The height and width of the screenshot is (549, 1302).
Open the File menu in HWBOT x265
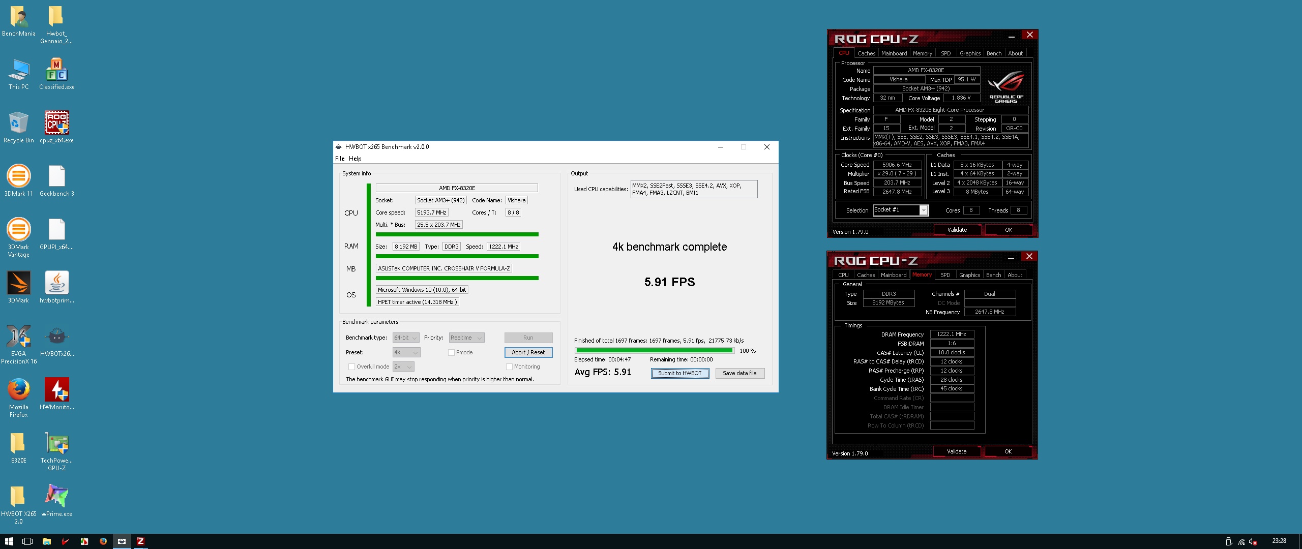340,159
